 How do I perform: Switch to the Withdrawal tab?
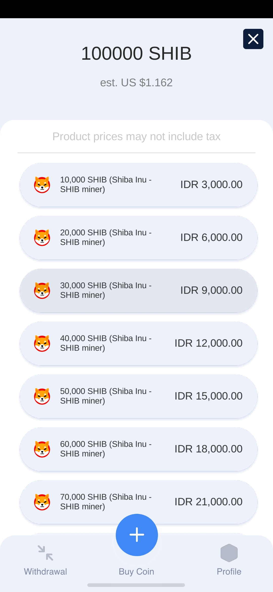click(45, 572)
